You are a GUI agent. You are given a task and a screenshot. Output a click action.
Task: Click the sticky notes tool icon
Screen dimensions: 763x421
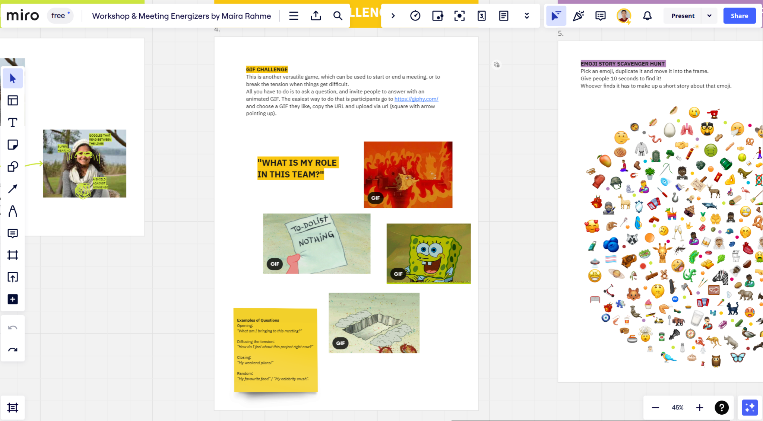point(13,145)
